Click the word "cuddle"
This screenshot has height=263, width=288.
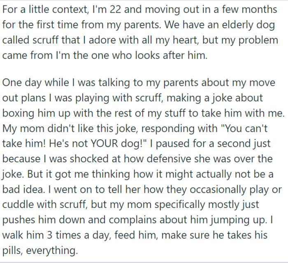click(x=18, y=205)
